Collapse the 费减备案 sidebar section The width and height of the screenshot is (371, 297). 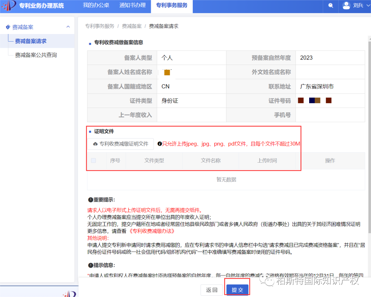[x=68, y=26]
